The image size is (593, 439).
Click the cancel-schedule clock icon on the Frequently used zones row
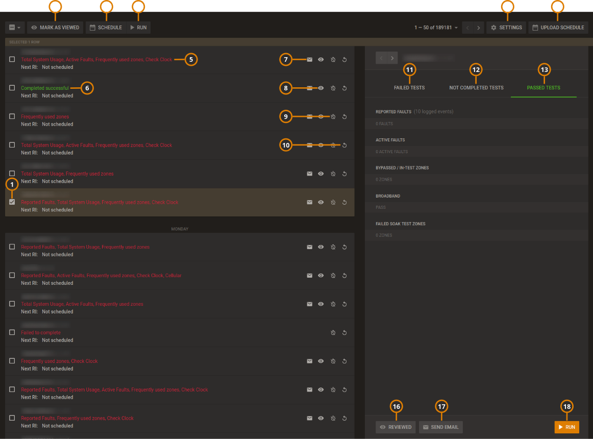(x=333, y=116)
